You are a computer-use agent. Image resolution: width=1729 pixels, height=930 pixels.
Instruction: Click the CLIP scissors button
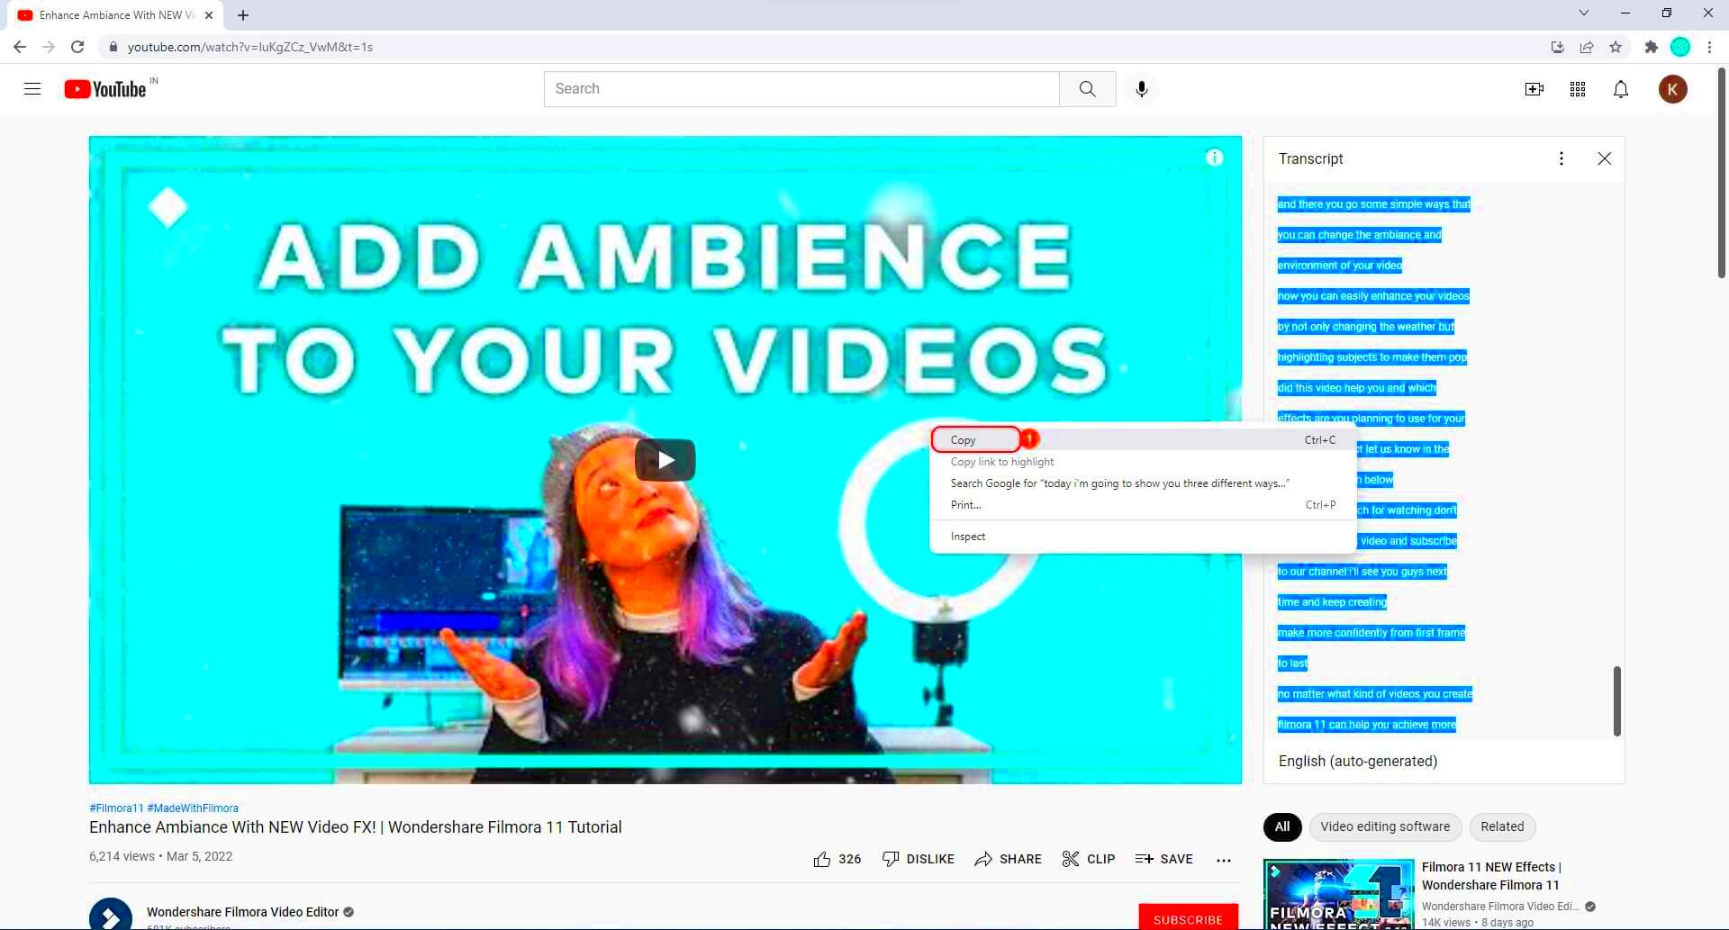[x=1089, y=859]
